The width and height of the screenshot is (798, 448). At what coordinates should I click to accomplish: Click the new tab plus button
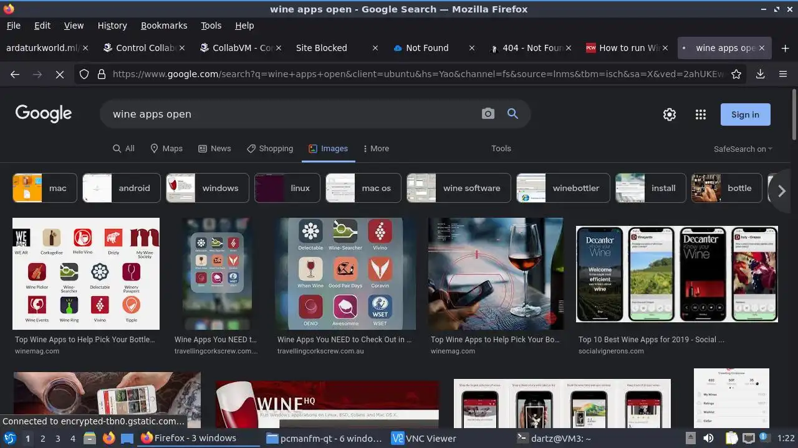pyautogui.click(x=785, y=48)
